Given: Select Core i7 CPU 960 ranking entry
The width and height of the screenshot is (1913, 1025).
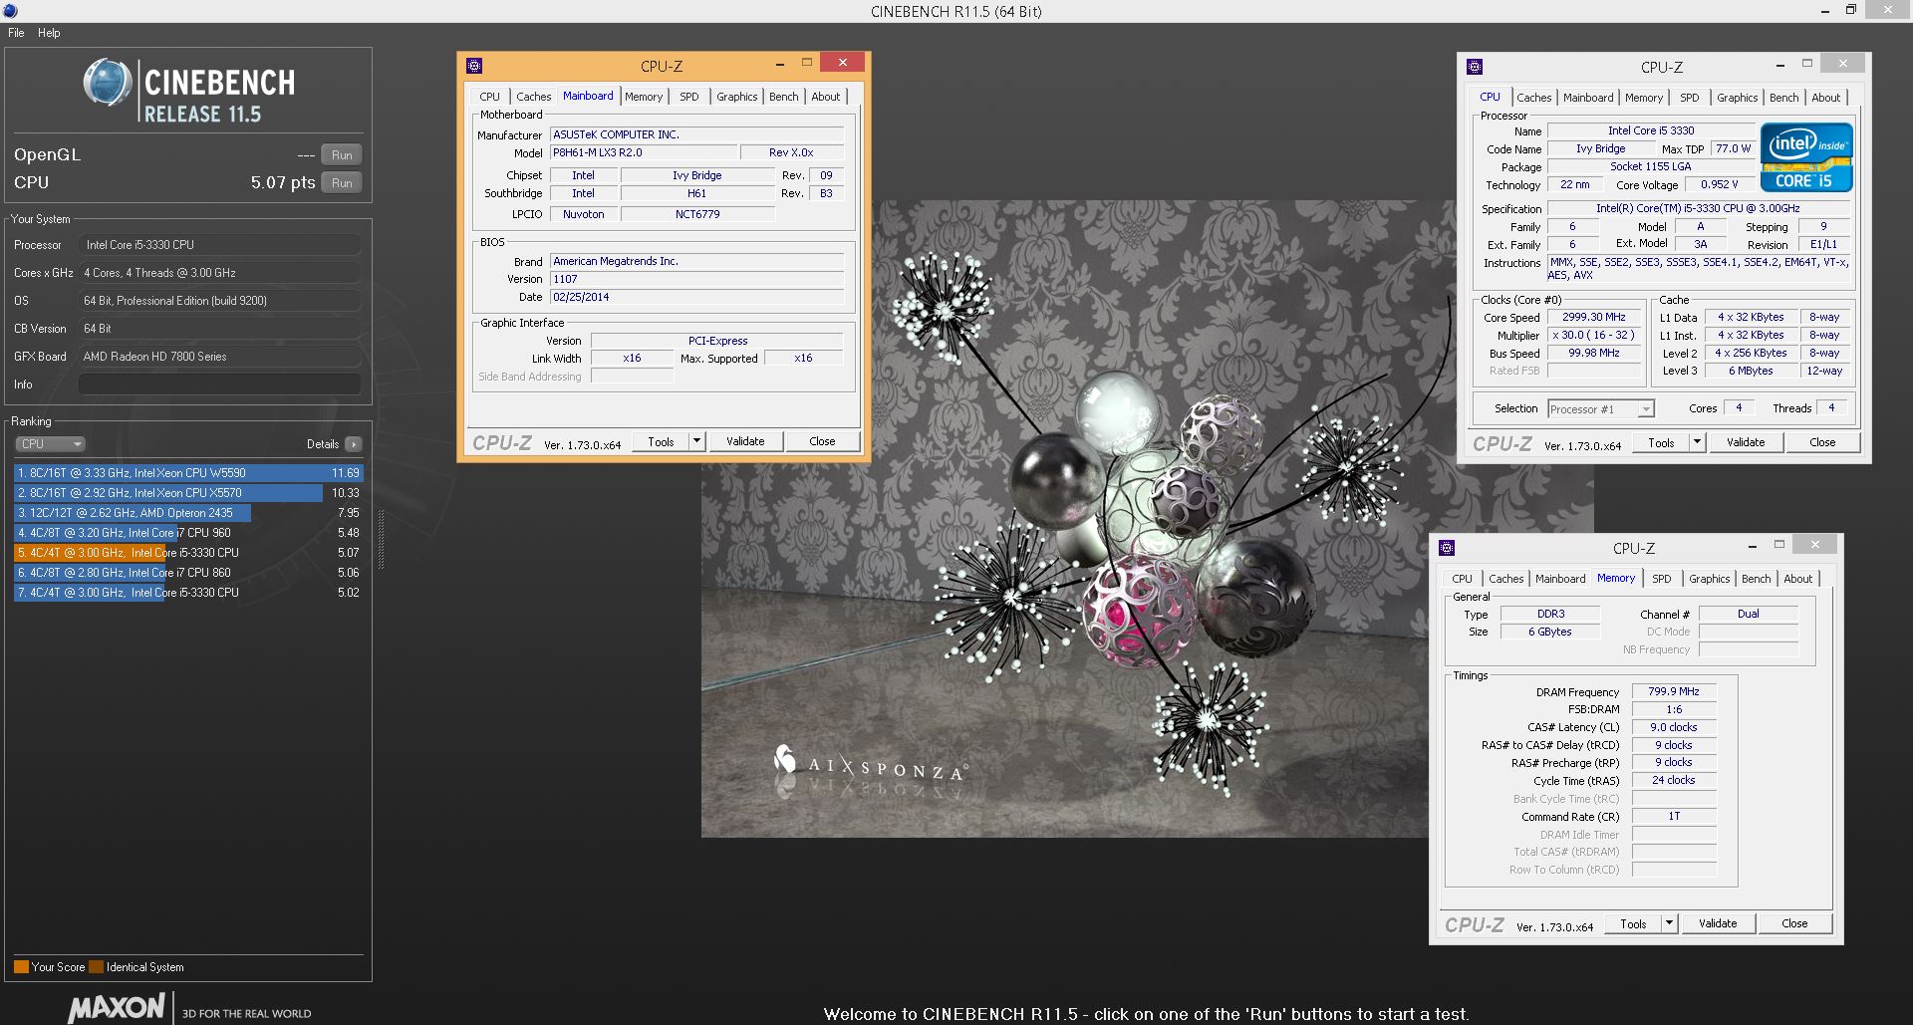Looking at the screenshot, I should click(x=188, y=533).
